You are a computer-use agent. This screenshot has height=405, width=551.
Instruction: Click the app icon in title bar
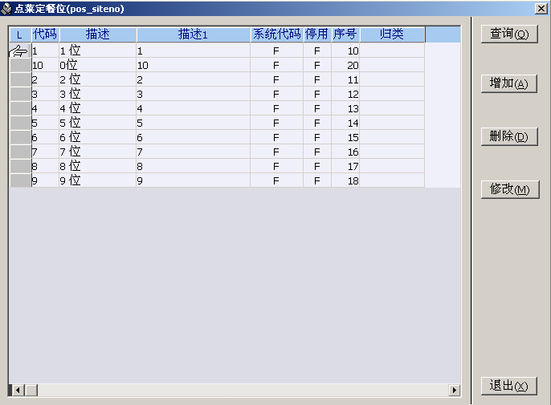[x=6, y=8]
